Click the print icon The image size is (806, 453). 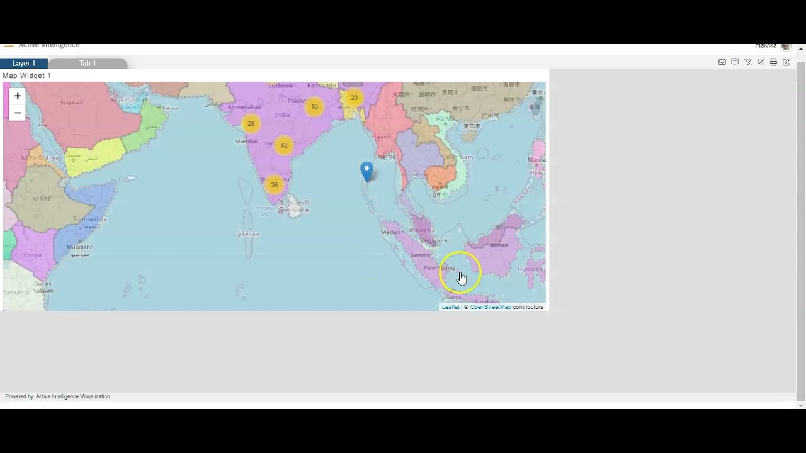pyautogui.click(x=774, y=62)
